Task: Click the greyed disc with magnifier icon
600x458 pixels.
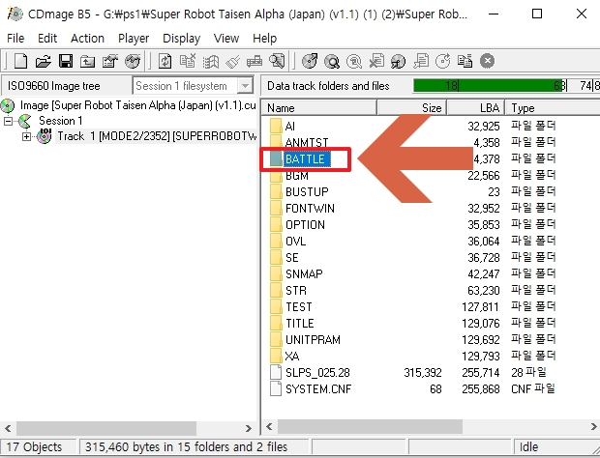Action: point(354,61)
